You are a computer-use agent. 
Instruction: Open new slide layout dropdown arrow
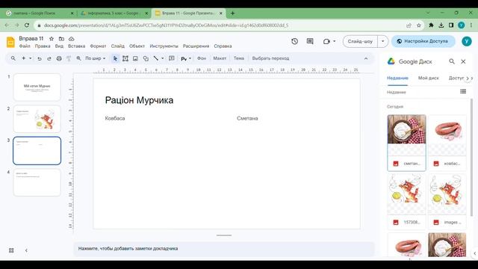click(x=30, y=58)
